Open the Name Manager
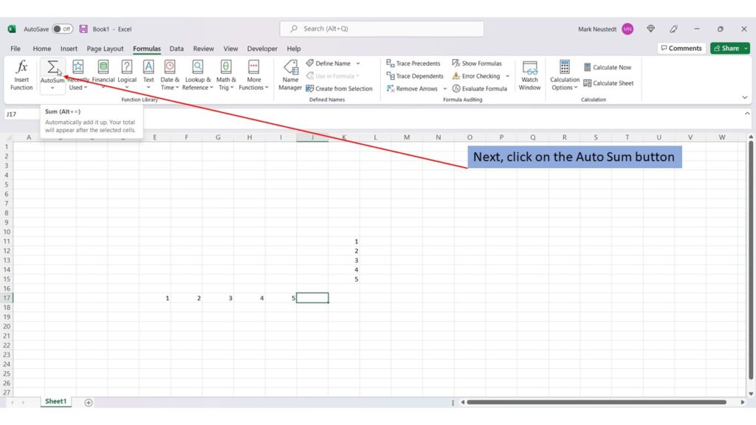Image resolution: width=756 pixels, height=425 pixels. coord(289,74)
